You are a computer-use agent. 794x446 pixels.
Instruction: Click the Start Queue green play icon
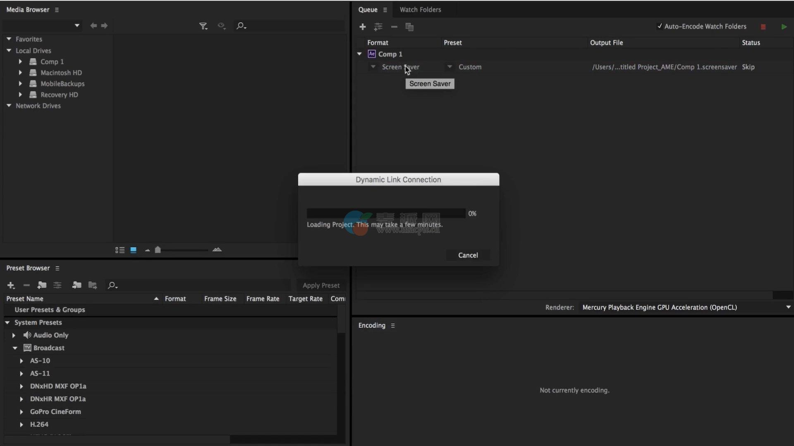[784, 27]
